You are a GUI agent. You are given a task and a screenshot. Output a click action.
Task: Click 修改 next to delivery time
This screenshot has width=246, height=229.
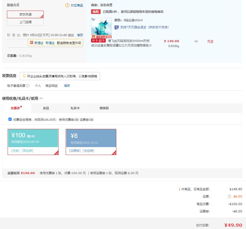coord(80,35)
